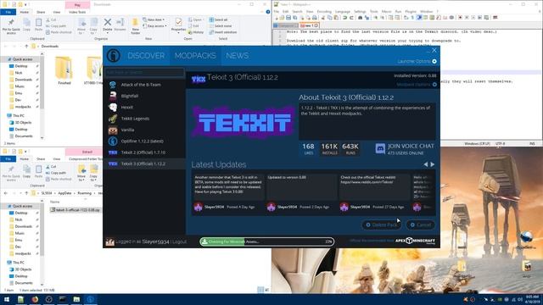The image size is (543, 305).
Task: Click Undo icon in Notepad++ toolbar
Action: (345, 18)
